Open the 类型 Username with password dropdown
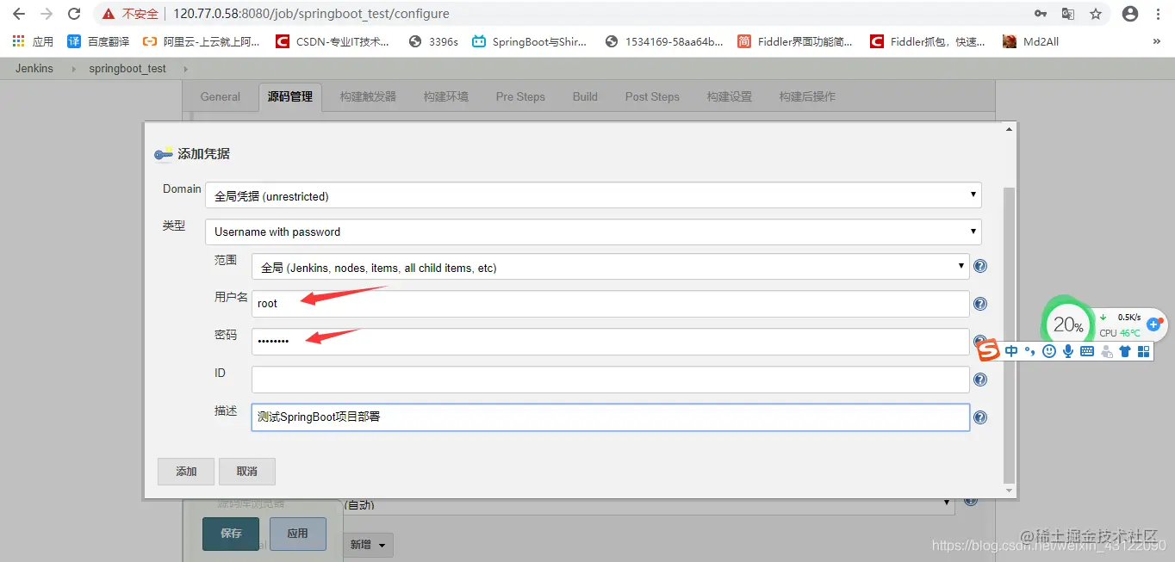The width and height of the screenshot is (1175, 562). (593, 232)
